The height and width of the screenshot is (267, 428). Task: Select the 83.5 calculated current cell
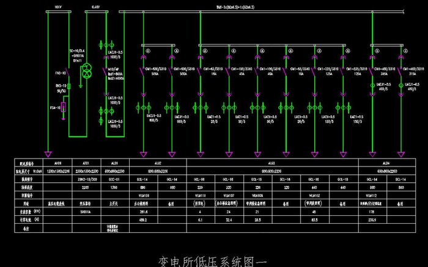click(315, 219)
